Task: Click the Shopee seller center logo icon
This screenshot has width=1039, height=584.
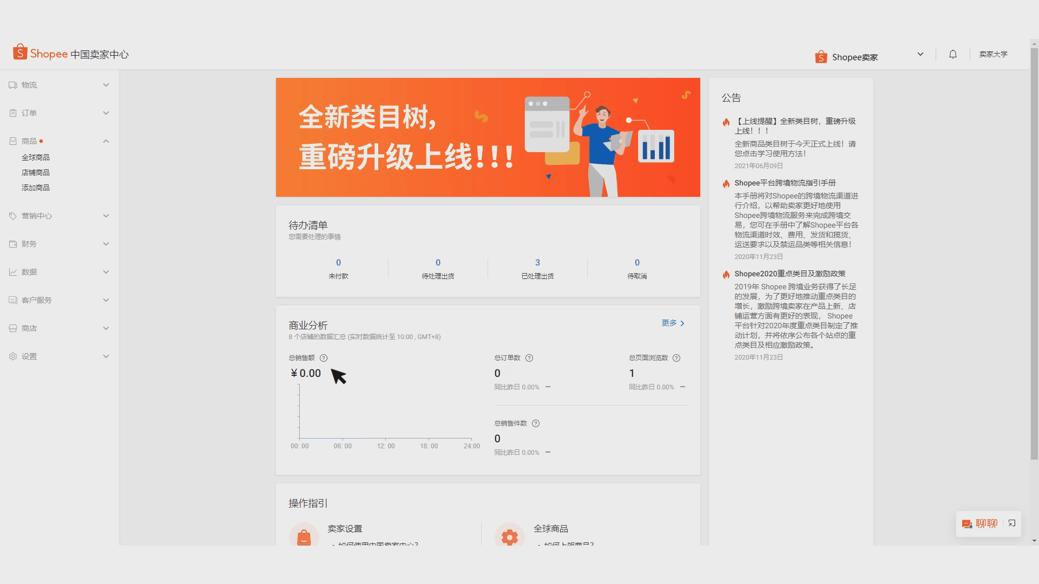Action: (x=19, y=54)
